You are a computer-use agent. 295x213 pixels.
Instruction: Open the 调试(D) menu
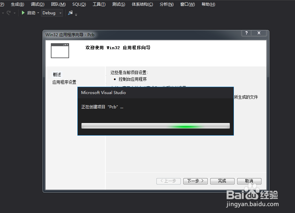38,4
